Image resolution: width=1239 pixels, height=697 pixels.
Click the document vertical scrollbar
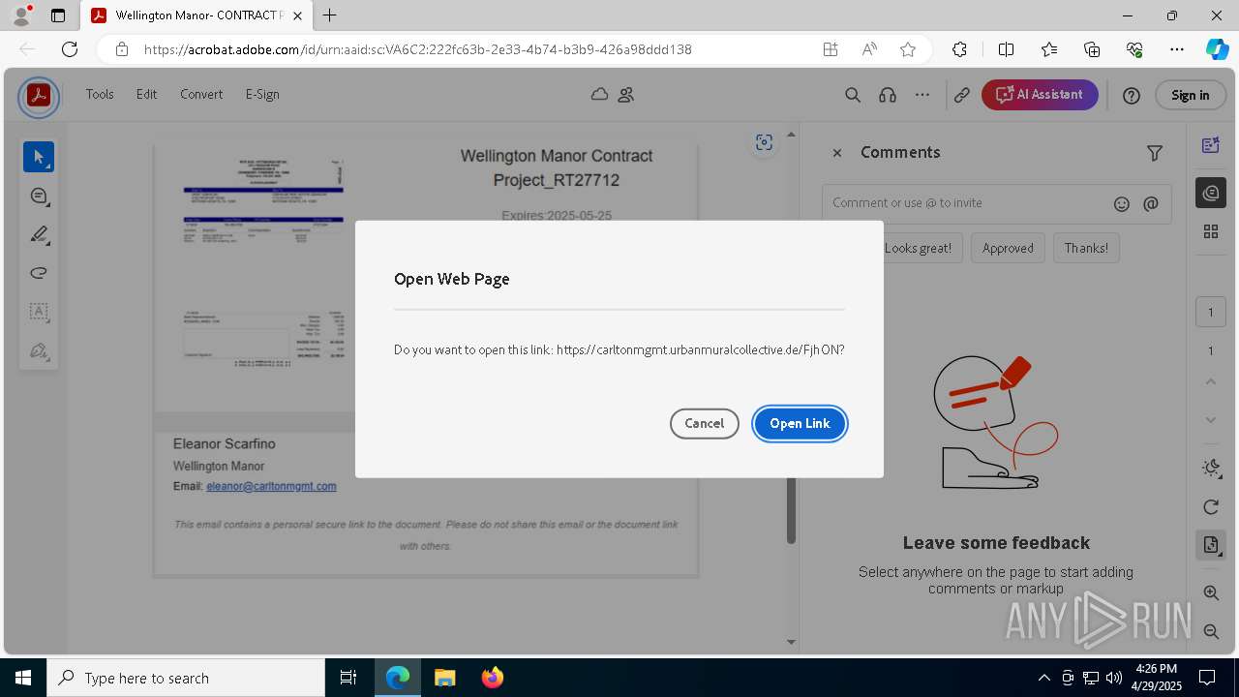click(x=791, y=509)
